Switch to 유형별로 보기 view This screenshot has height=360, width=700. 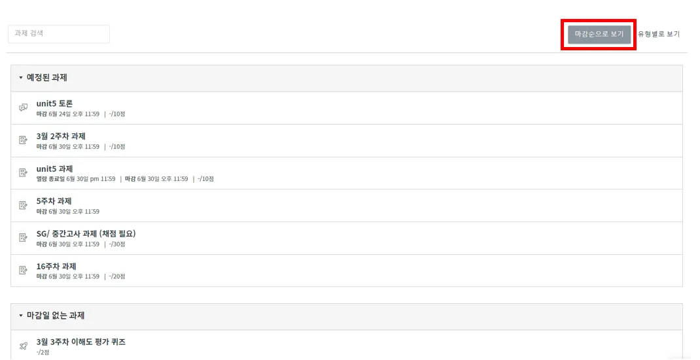pyautogui.click(x=659, y=34)
